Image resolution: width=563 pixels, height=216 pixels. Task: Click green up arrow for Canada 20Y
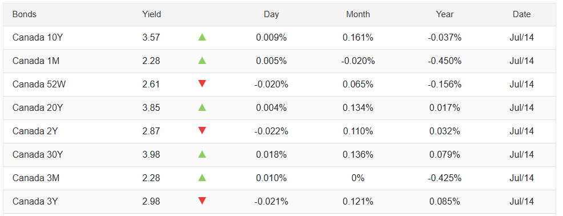202,107
